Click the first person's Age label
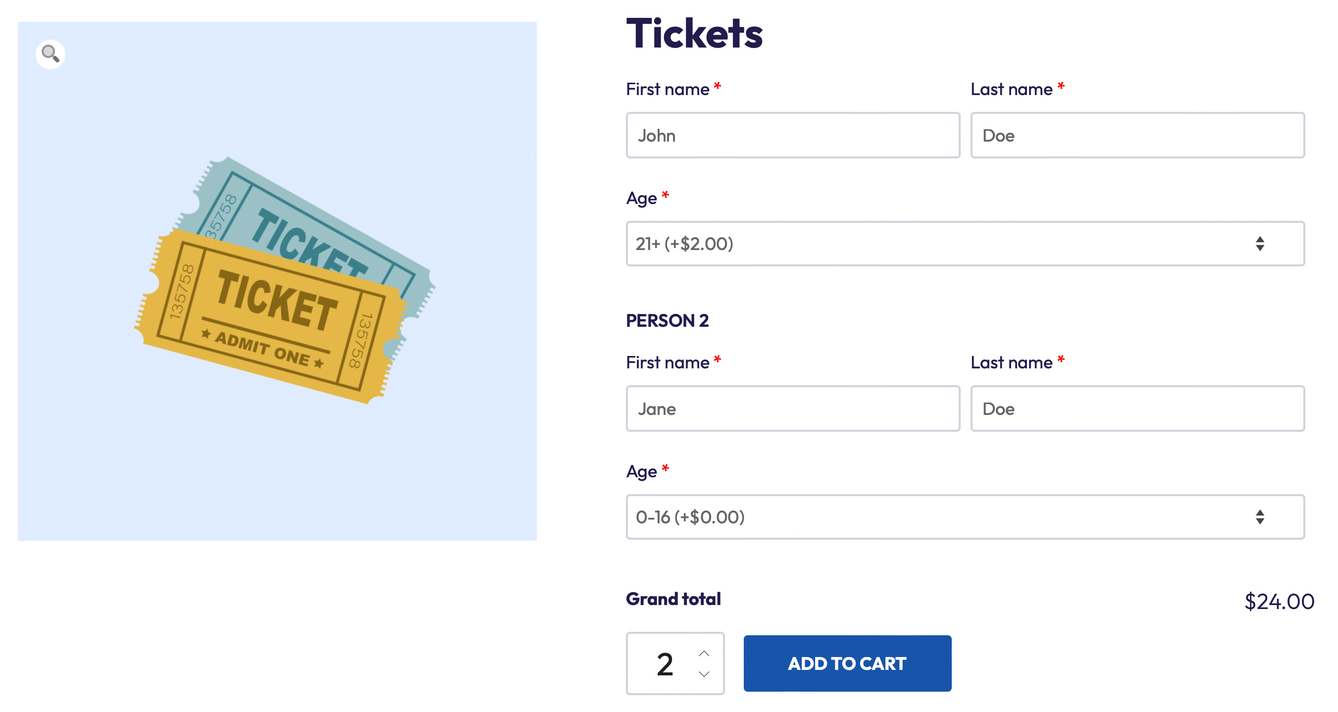This screenshot has height=712, width=1338. coord(641,199)
